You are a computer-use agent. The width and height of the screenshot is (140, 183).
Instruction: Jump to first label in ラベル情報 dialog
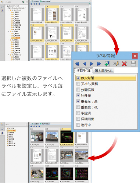click(77, 64)
